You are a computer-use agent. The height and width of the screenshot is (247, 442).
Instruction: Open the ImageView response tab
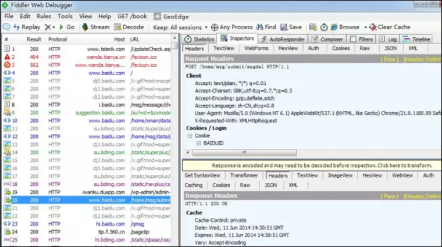(340, 176)
